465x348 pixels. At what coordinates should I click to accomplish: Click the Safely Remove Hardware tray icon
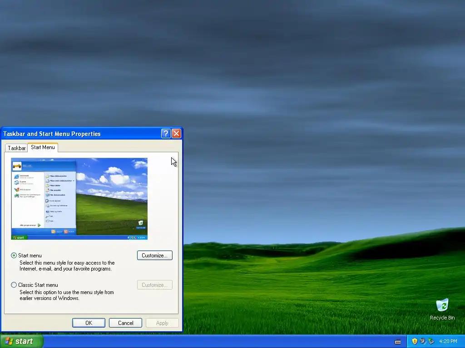431,341
